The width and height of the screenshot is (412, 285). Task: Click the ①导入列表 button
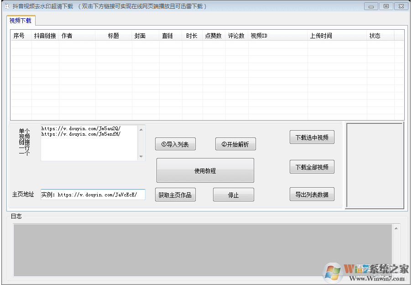coord(175,144)
